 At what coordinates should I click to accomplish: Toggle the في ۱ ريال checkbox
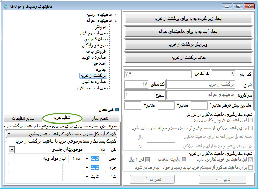[148, 159]
